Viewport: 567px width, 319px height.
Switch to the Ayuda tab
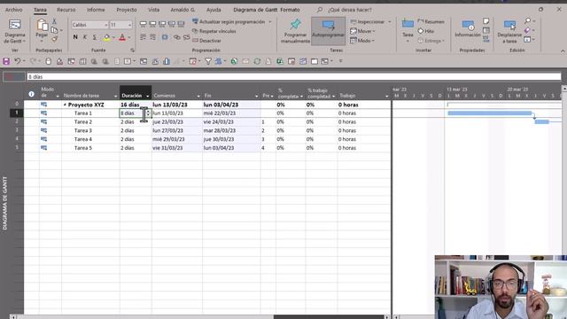214,10
